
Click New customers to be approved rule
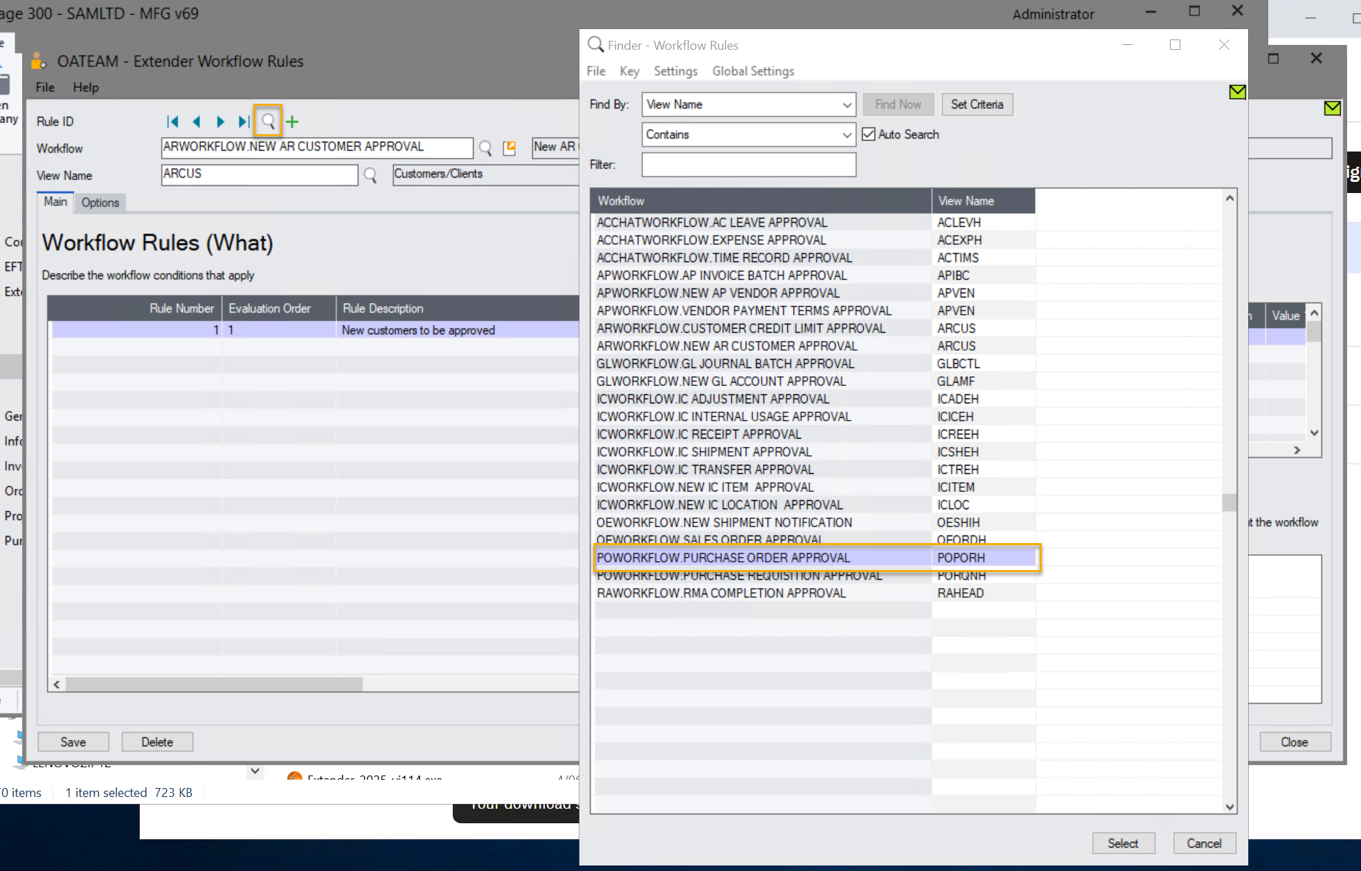(418, 330)
